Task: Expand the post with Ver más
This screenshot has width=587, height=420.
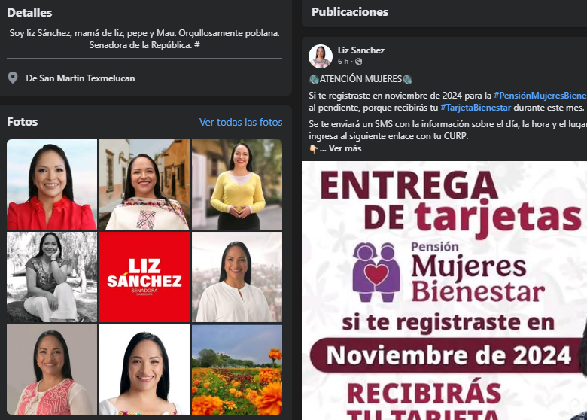Action: pos(345,148)
